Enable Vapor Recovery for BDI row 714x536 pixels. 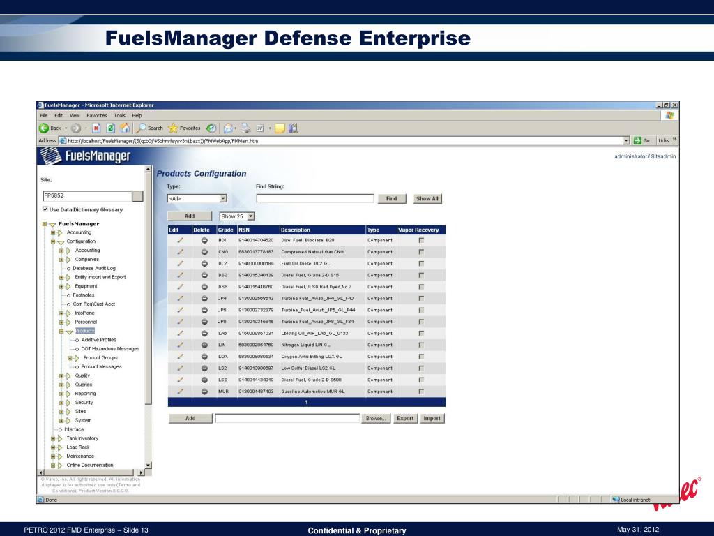[421, 240]
